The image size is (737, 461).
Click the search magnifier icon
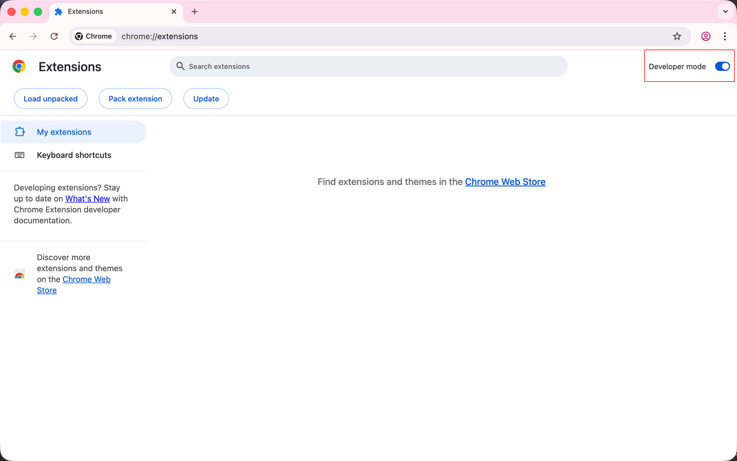click(x=180, y=66)
